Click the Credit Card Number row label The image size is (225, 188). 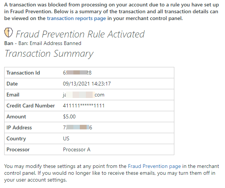31,106
